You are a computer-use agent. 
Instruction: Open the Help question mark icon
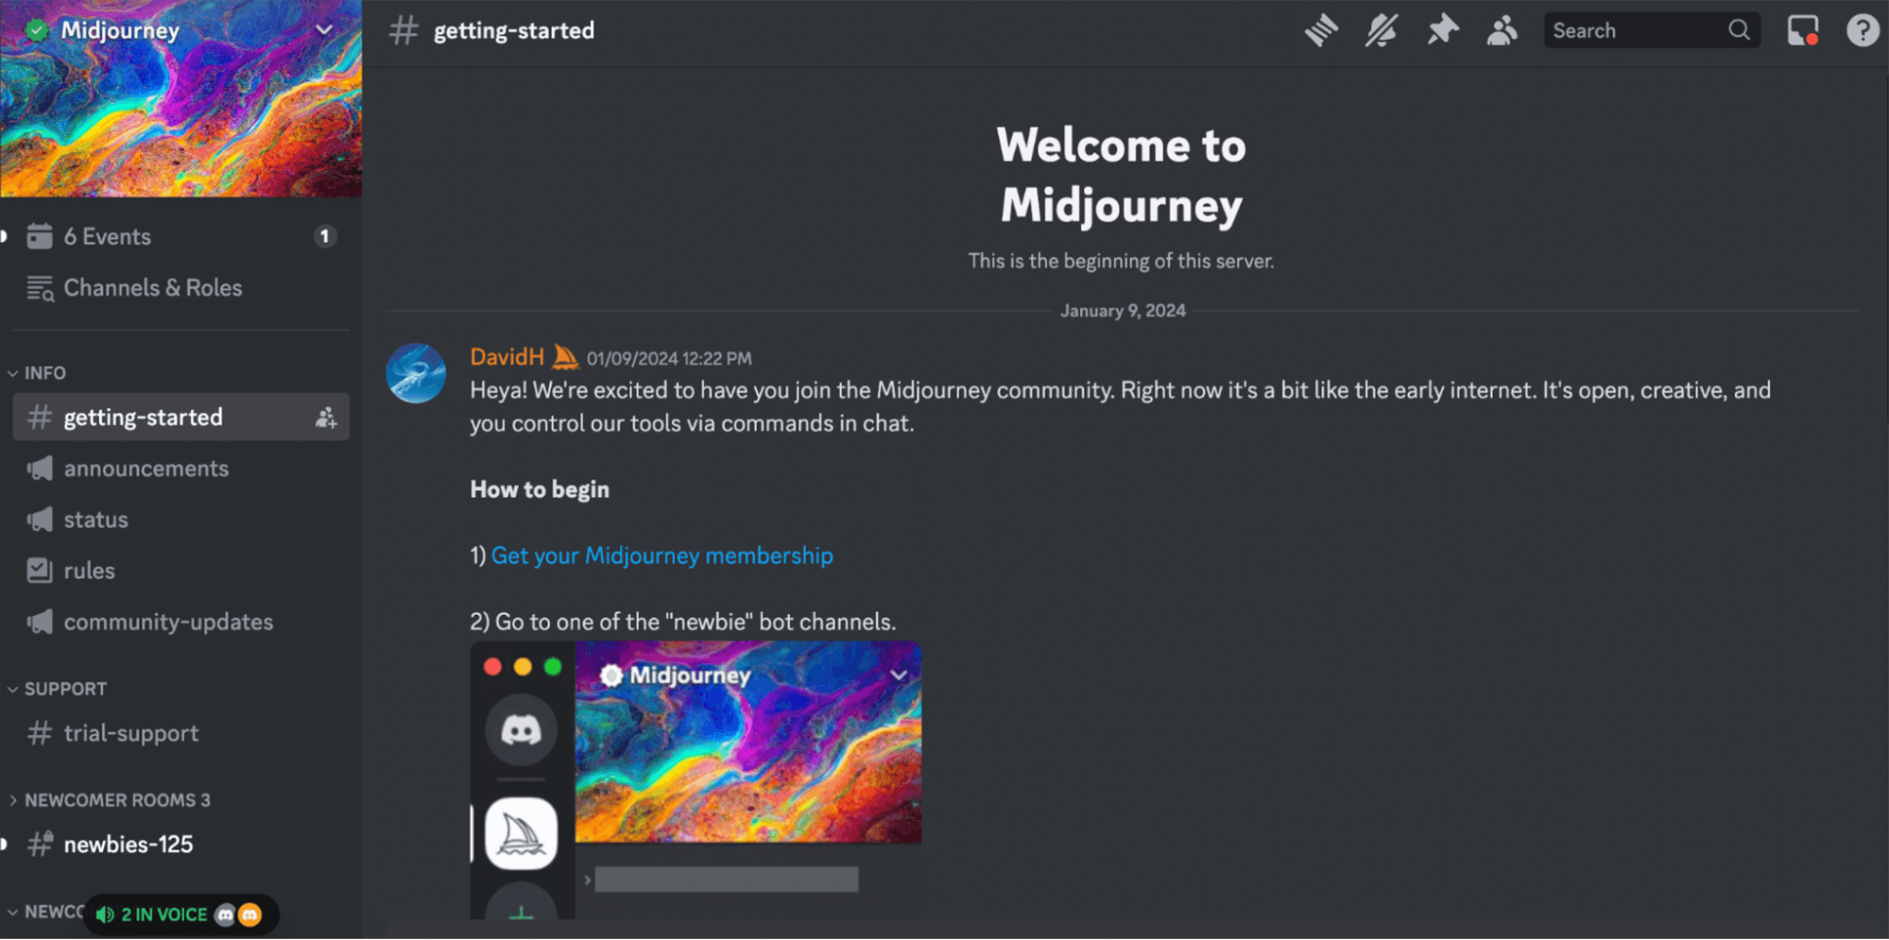(1863, 30)
